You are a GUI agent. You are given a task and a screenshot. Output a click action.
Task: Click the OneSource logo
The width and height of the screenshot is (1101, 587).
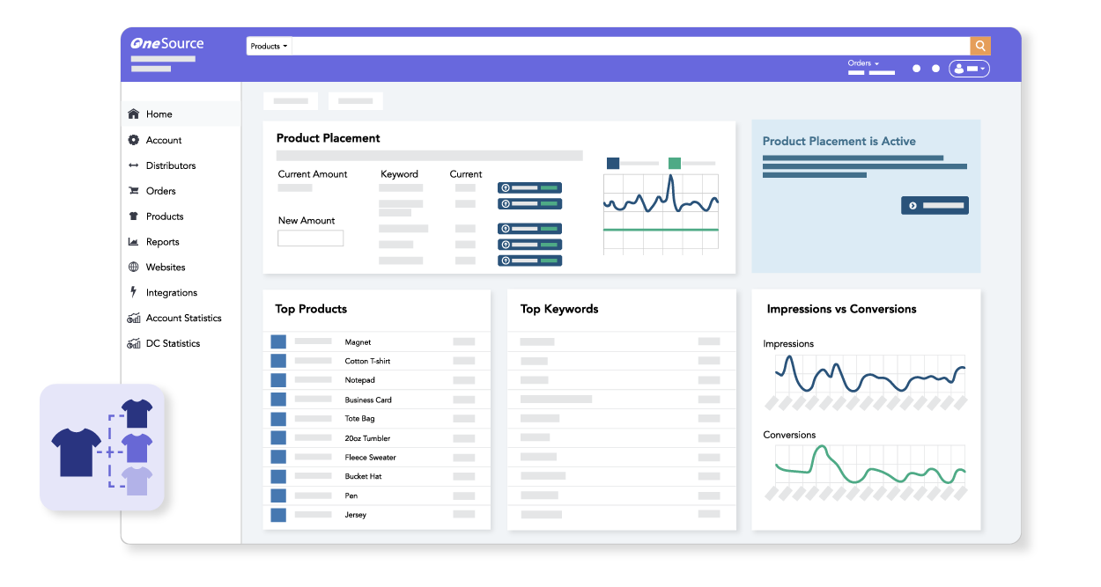[x=167, y=43]
